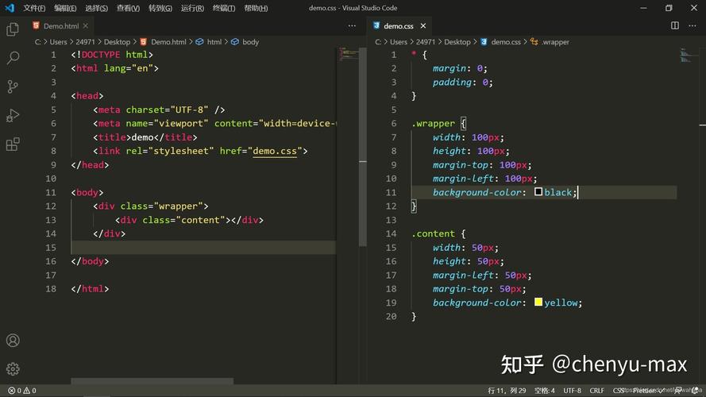Open the Source Control view

pyautogui.click(x=13, y=87)
